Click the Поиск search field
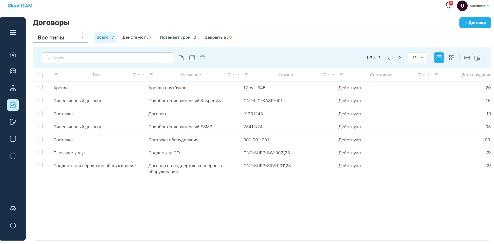The width and height of the screenshot is (494, 244). pyautogui.click(x=108, y=58)
